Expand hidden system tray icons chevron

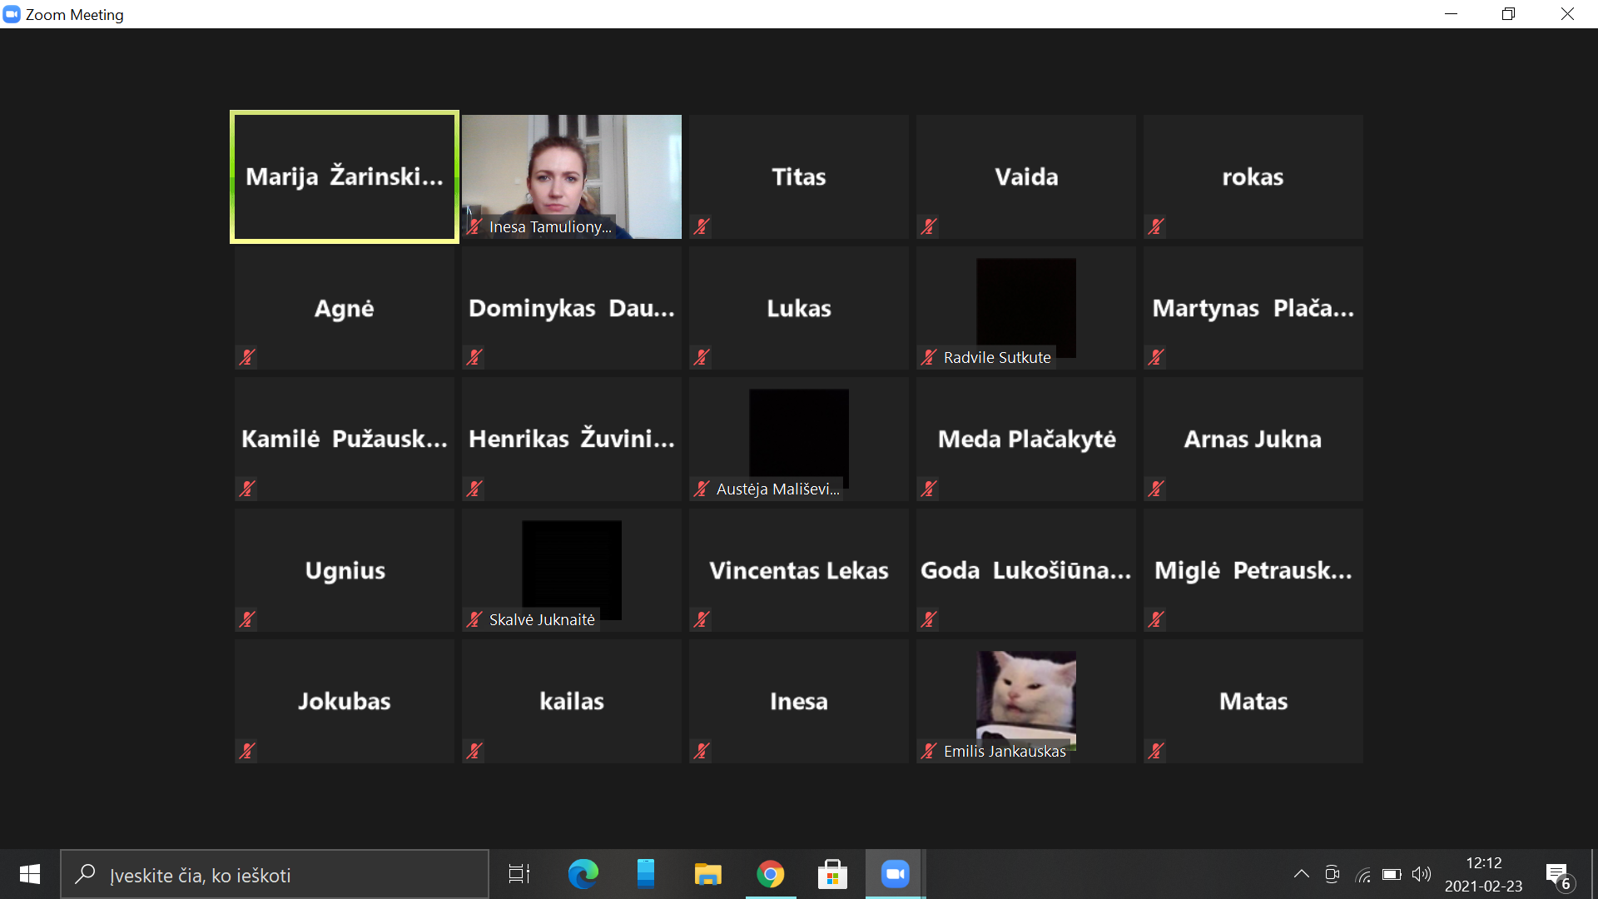click(x=1301, y=874)
